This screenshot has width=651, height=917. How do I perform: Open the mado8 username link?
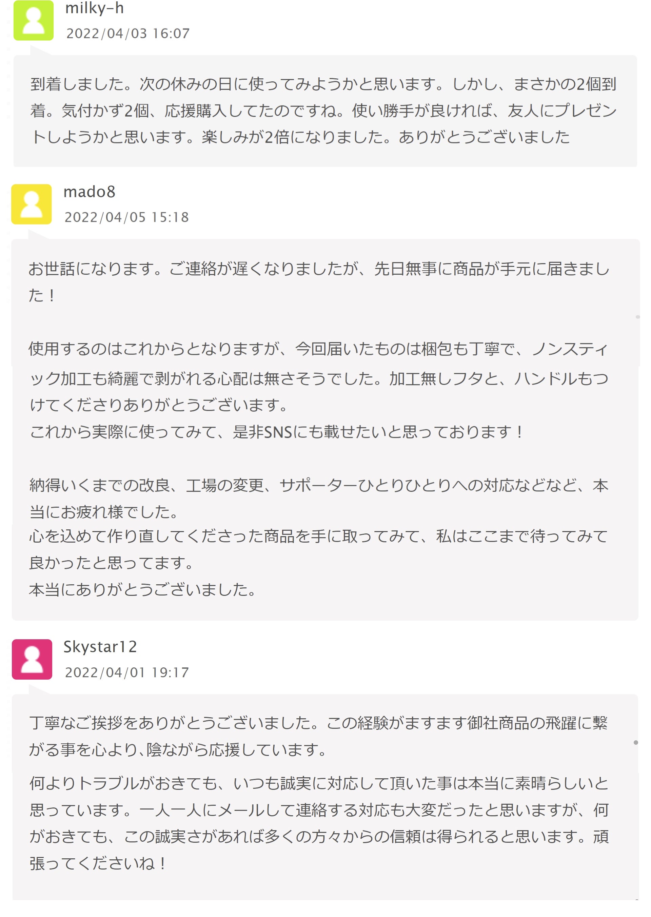click(90, 192)
